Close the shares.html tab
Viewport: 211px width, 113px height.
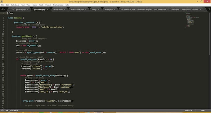(x=65, y=10)
